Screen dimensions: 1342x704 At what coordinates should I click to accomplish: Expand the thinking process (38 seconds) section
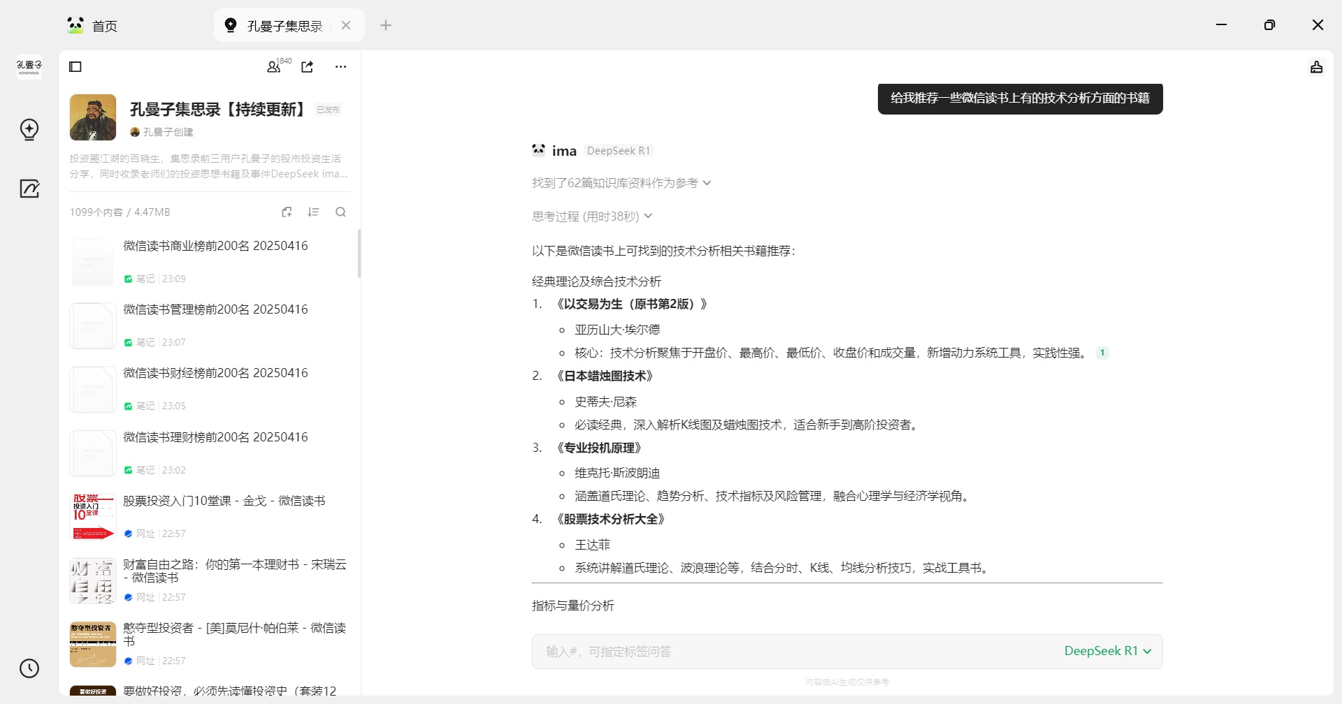click(591, 217)
